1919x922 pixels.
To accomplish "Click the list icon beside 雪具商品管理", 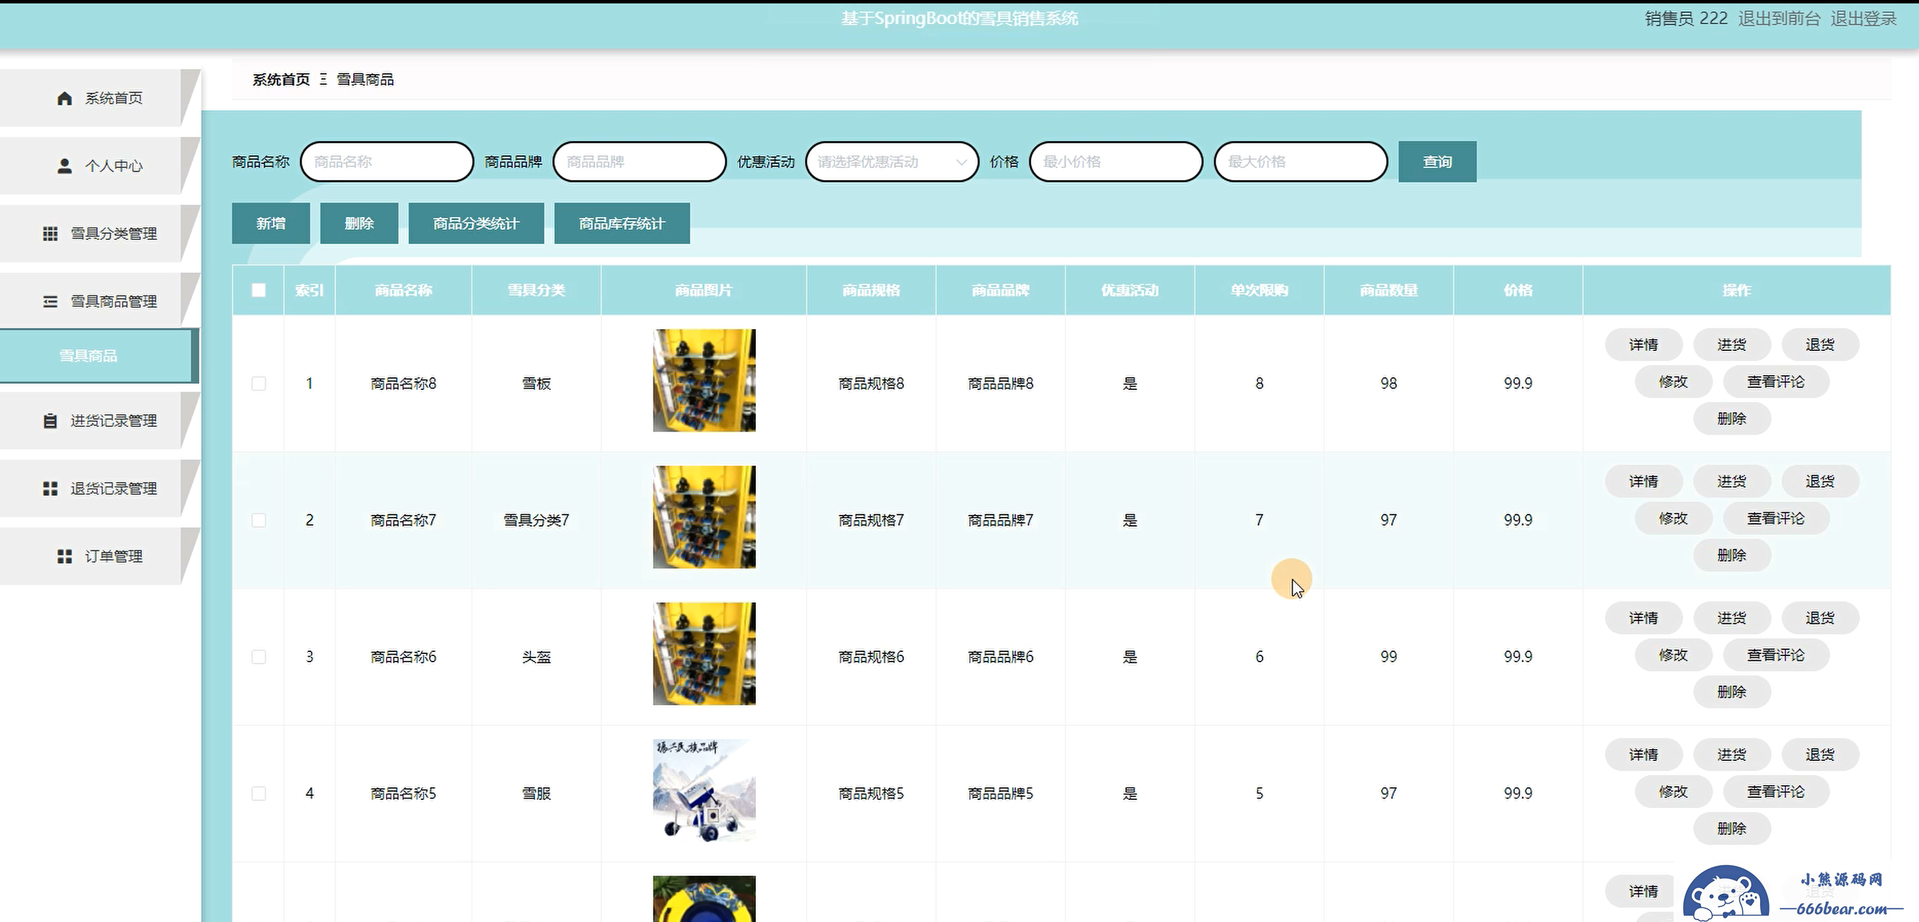I will click(50, 302).
